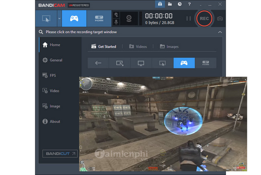
Task: Toggle the webcam overlay icon
Action: pyautogui.click(x=129, y=18)
